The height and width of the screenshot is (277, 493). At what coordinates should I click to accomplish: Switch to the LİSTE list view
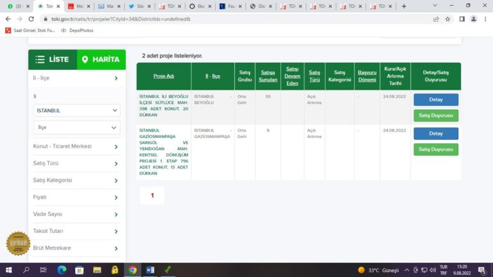pyautogui.click(x=52, y=60)
